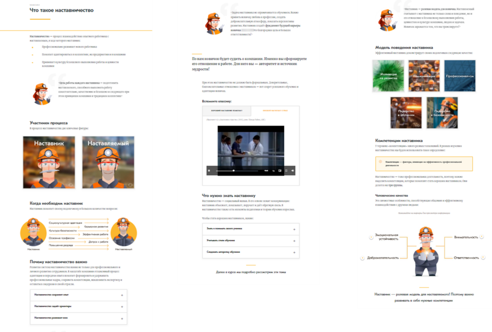Open the video playback speed control

click(273, 171)
